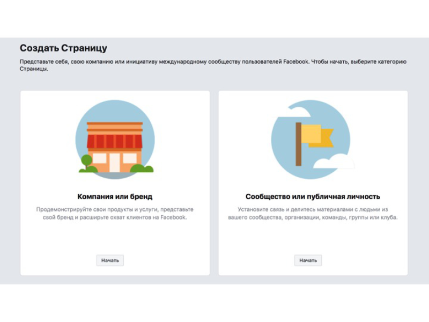The image size is (429, 322).
Task: Click the yellow flag banner
Action: [317, 136]
